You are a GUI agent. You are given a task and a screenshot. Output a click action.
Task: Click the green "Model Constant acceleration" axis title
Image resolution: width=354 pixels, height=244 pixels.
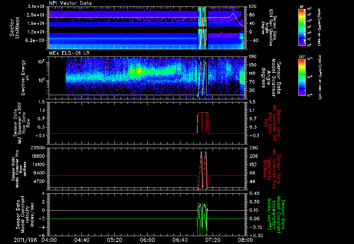tap(276, 214)
